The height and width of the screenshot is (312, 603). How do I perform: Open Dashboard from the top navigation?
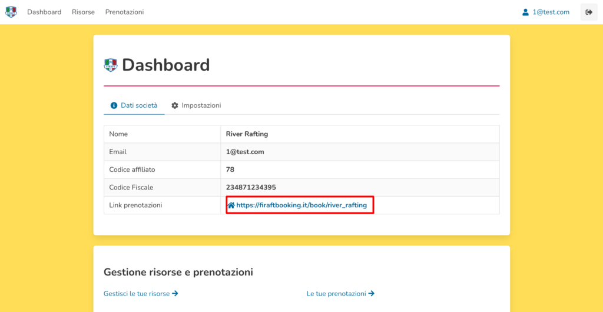(x=44, y=12)
